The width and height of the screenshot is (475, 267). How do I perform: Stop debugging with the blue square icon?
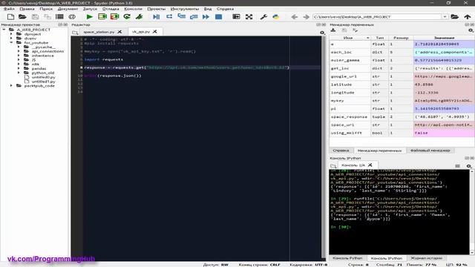(x=218, y=17)
